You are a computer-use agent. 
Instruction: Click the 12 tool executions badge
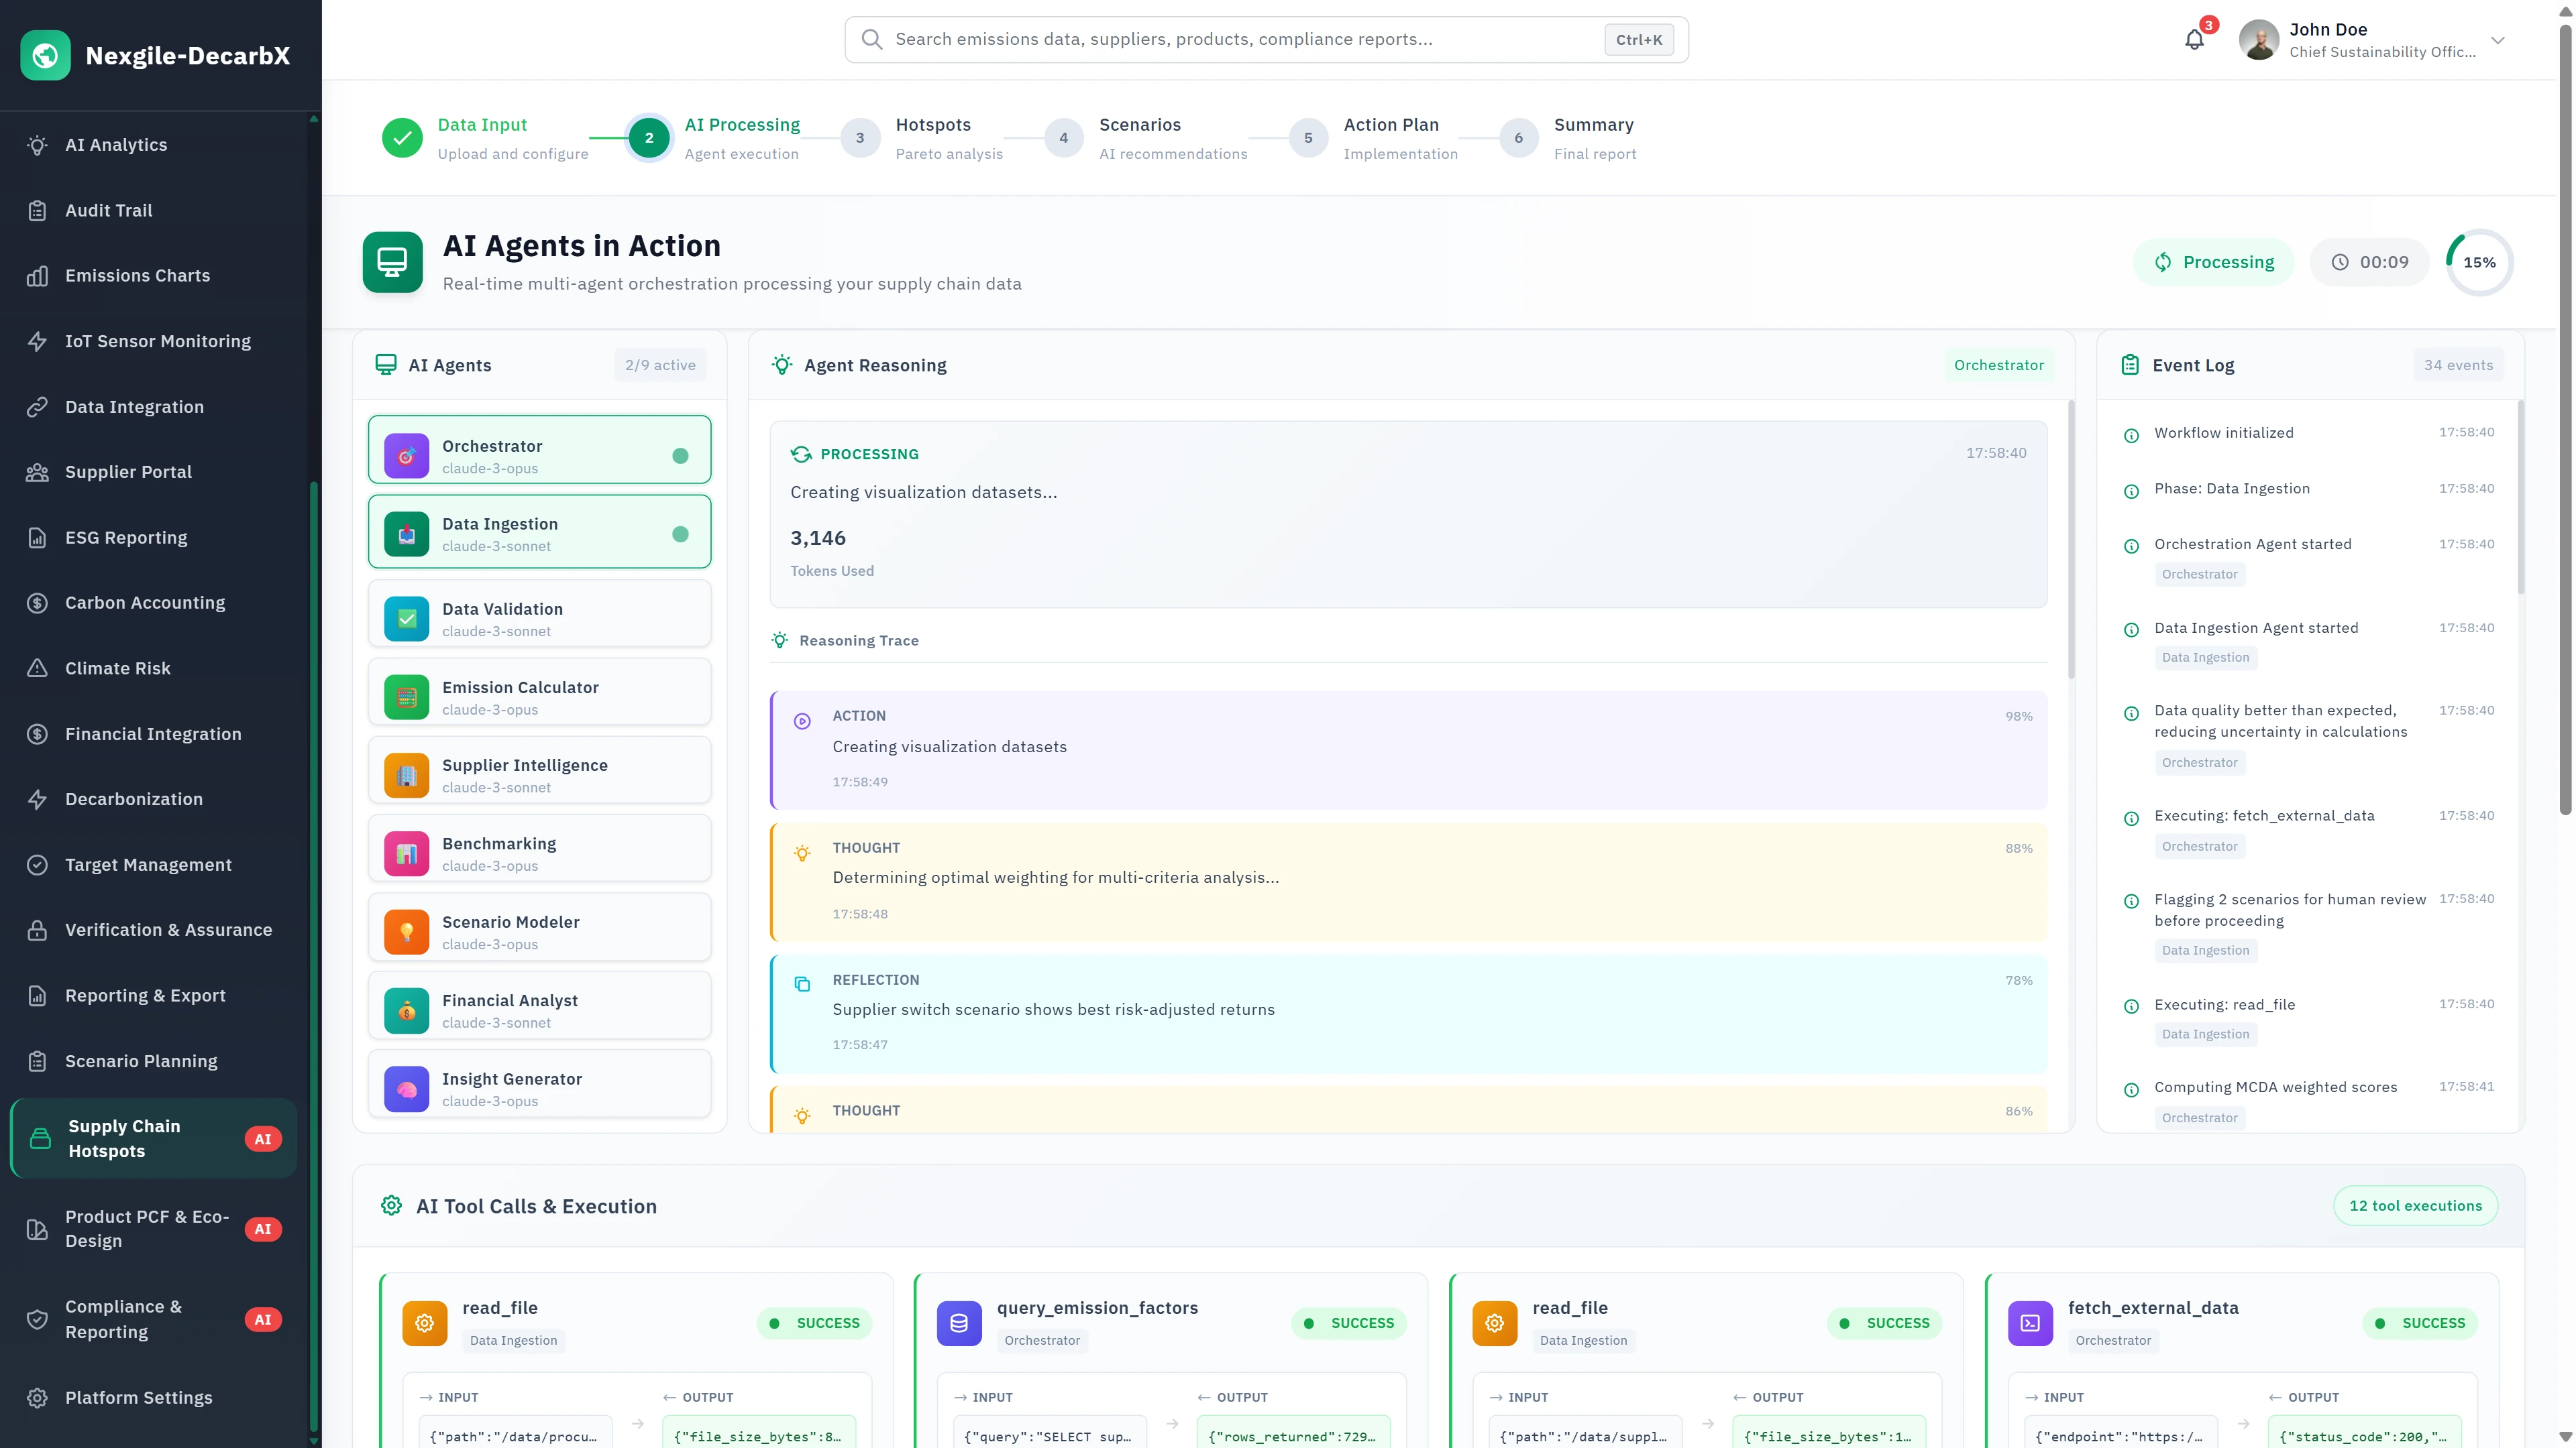pos(2415,1205)
